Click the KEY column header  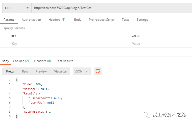tap(14, 36)
